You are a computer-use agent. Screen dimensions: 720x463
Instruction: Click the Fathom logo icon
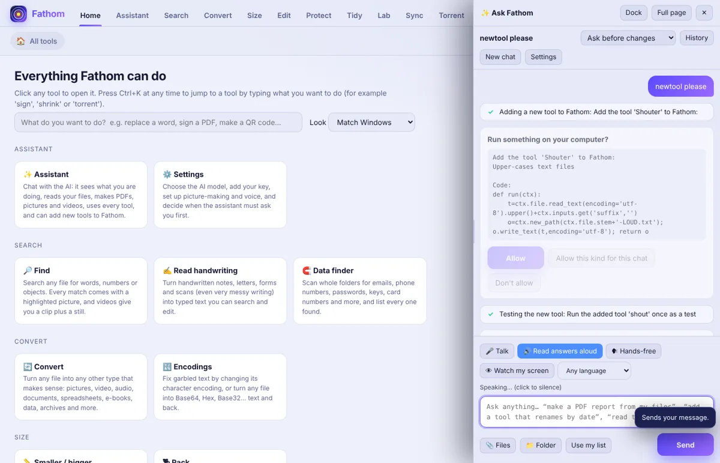click(x=19, y=14)
